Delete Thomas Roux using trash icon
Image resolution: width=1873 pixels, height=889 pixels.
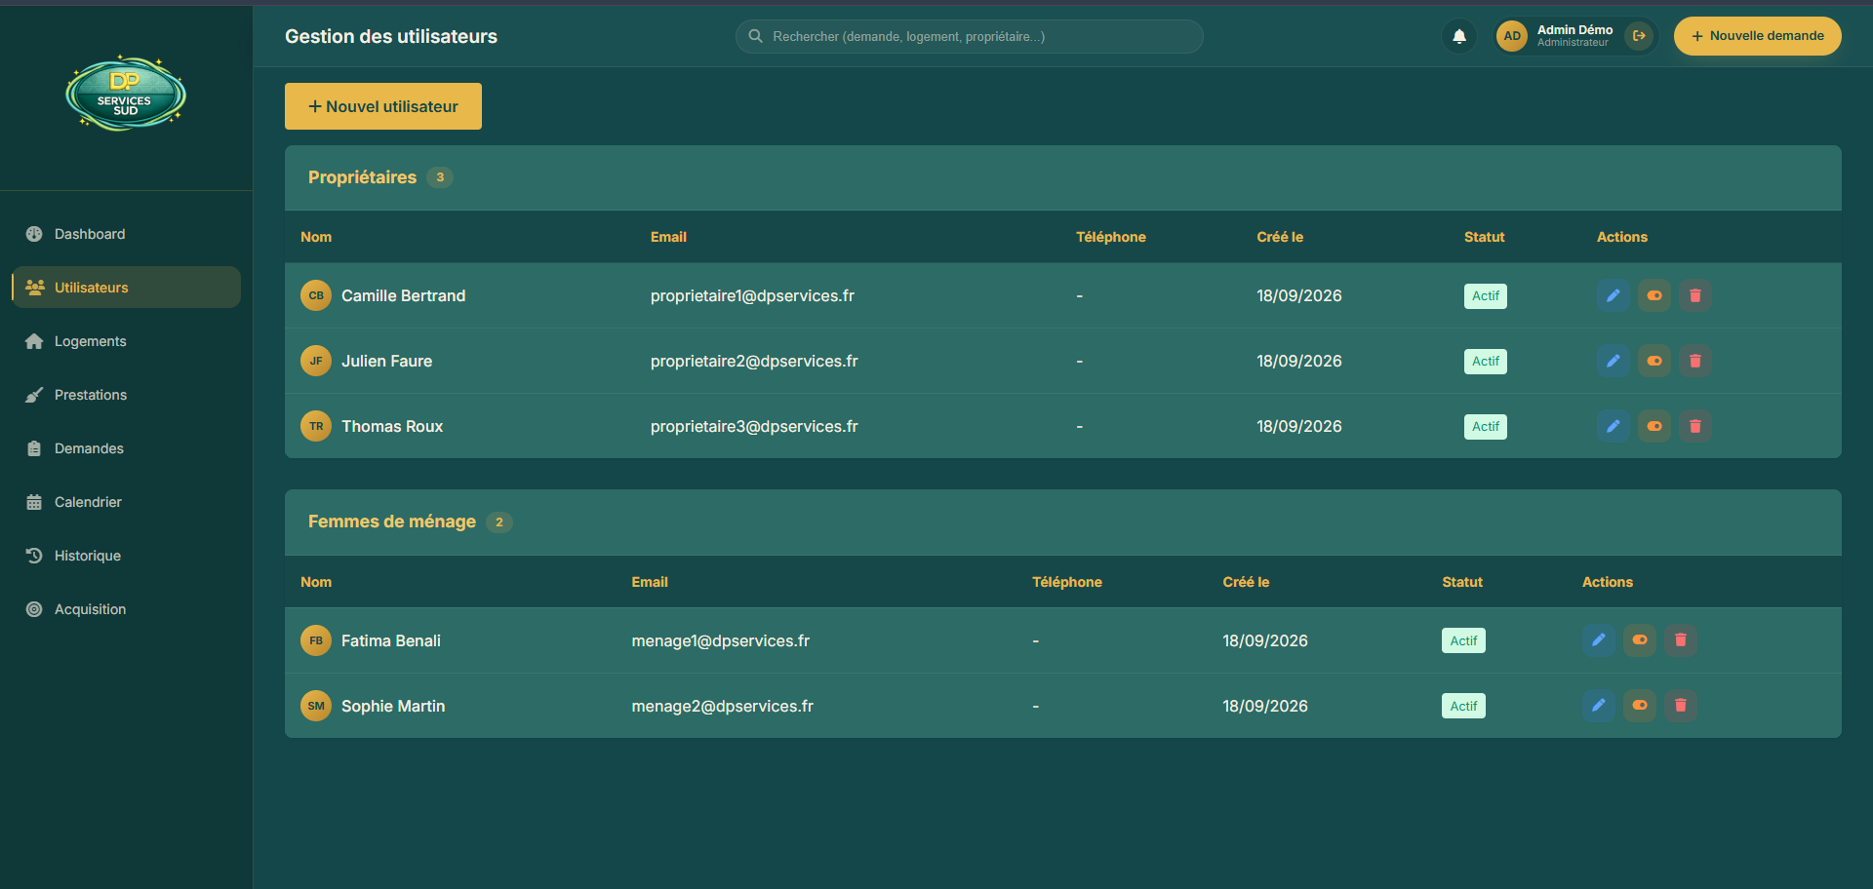pyautogui.click(x=1695, y=426)
